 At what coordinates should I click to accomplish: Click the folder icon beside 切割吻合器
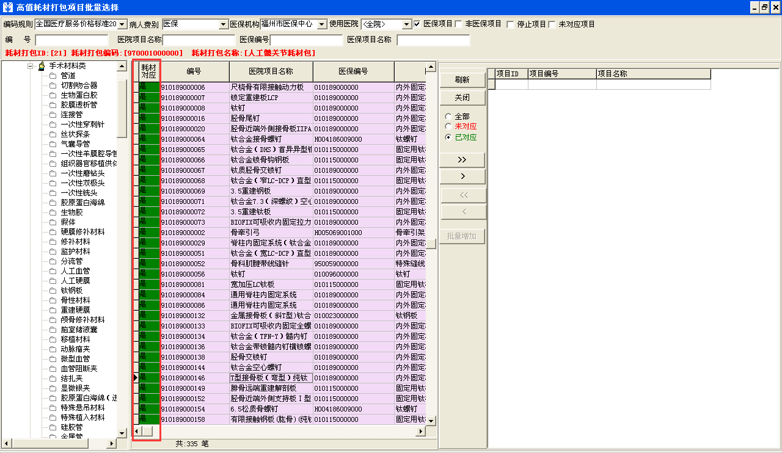click(53, 85)
